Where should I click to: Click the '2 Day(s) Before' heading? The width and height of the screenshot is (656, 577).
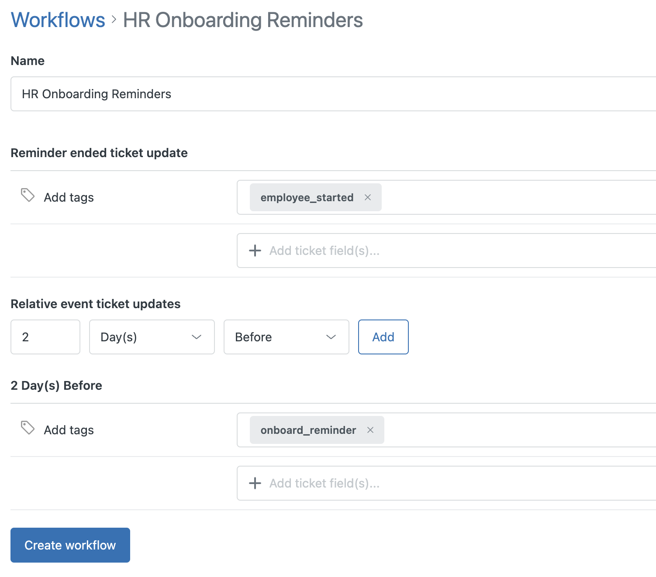tap(56, 385)
